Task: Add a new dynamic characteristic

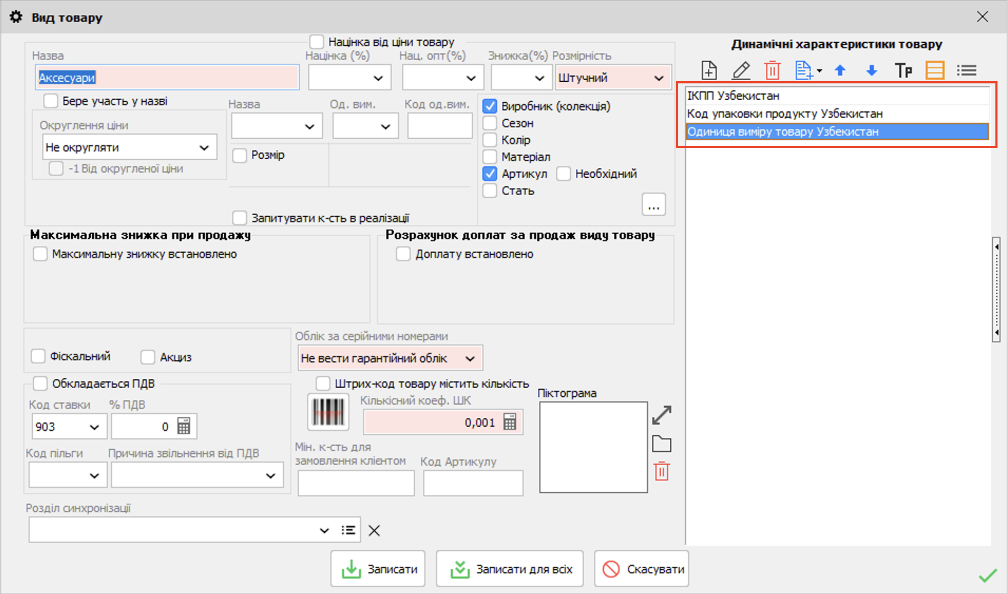Action: point(709,70)
